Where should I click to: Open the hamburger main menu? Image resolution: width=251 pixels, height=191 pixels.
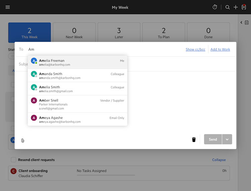click(8, 7)
